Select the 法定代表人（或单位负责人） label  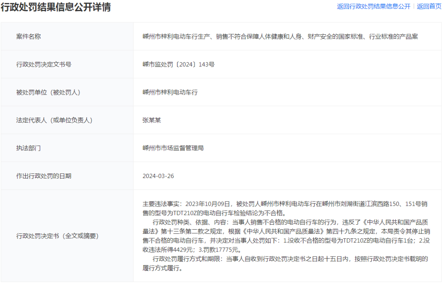point(54,120)
